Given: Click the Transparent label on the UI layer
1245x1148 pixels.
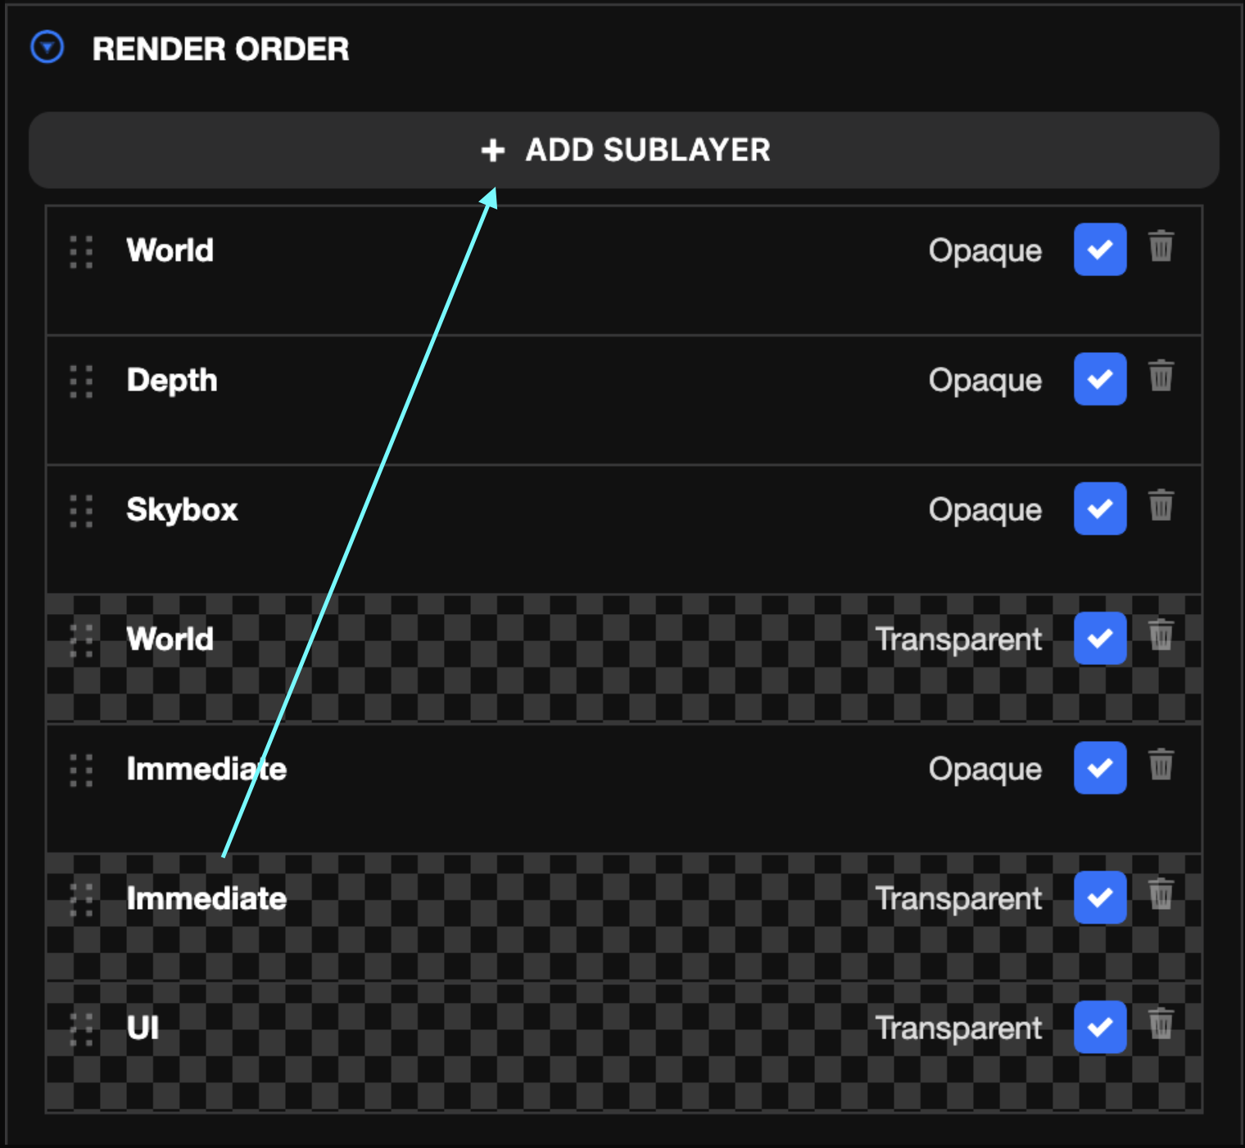Looking at the screenshot, I should pos(958,1027).
